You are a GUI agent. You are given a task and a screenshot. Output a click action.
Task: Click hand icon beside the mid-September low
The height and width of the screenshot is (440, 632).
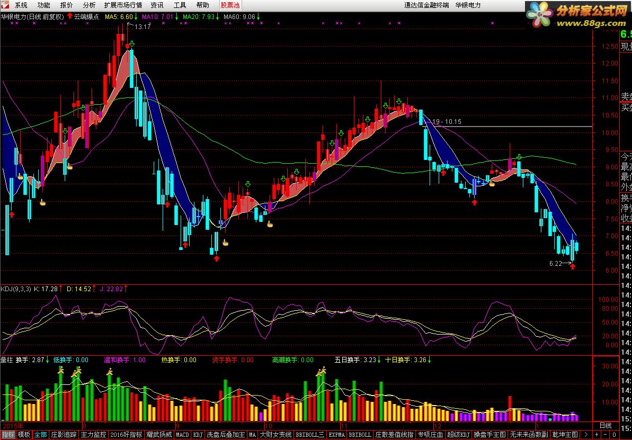pos(226,243)
